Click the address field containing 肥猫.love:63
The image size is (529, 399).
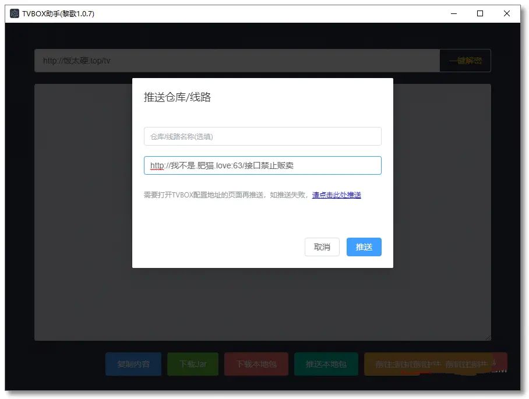tap(263, 165)
